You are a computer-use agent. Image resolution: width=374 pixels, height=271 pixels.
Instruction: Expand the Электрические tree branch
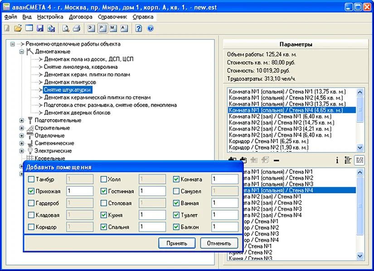[x=21, y=151]
